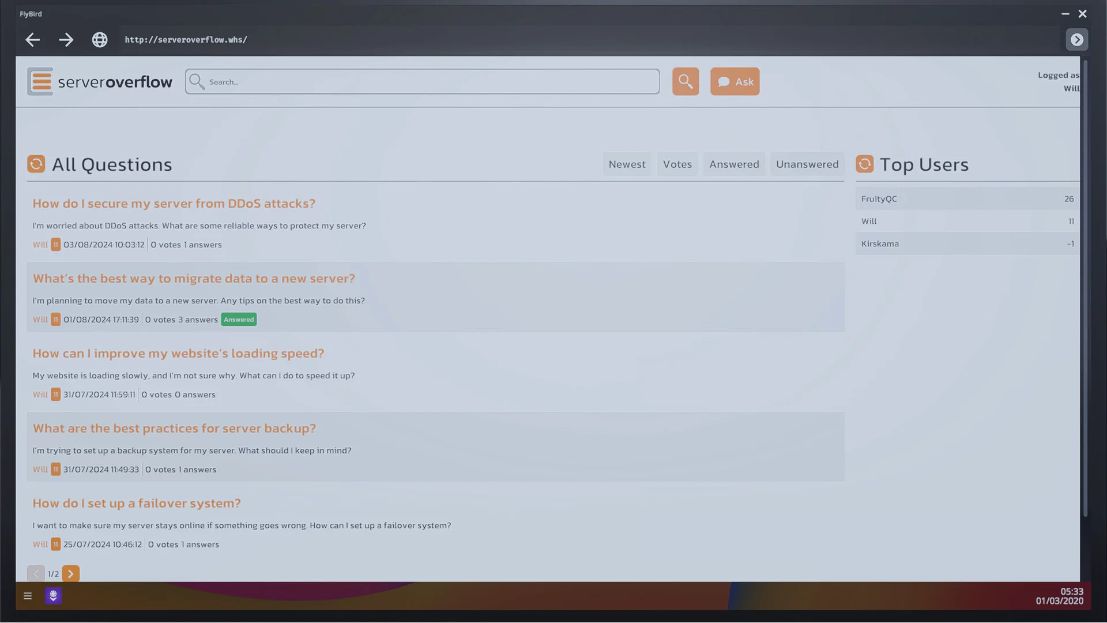Click the globe icon in the address bar

pos(100,40)
